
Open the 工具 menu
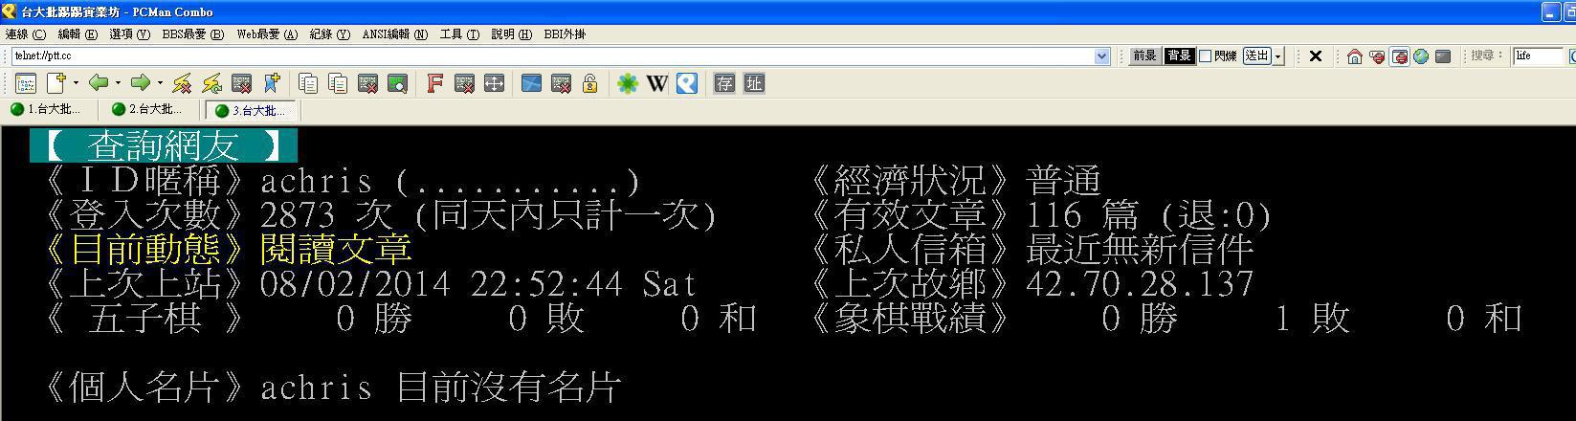tap(459, 33)
